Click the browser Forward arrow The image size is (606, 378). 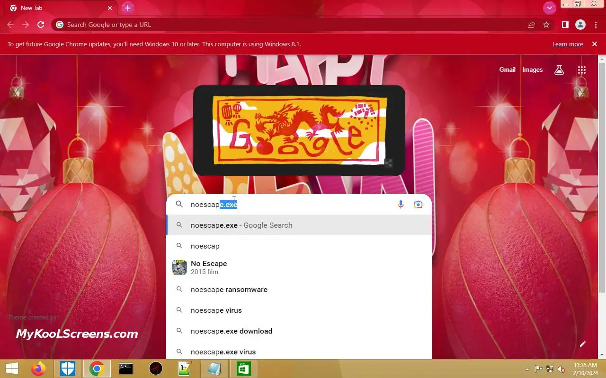click(x=26, y=25)
